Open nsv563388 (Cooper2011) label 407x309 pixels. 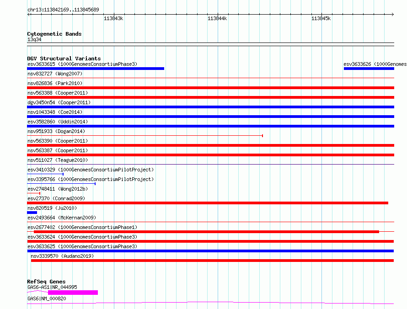[x=58, y=93]
